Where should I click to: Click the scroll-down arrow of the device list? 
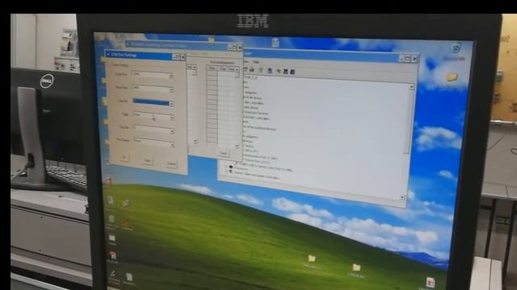(x=402, y=197)
